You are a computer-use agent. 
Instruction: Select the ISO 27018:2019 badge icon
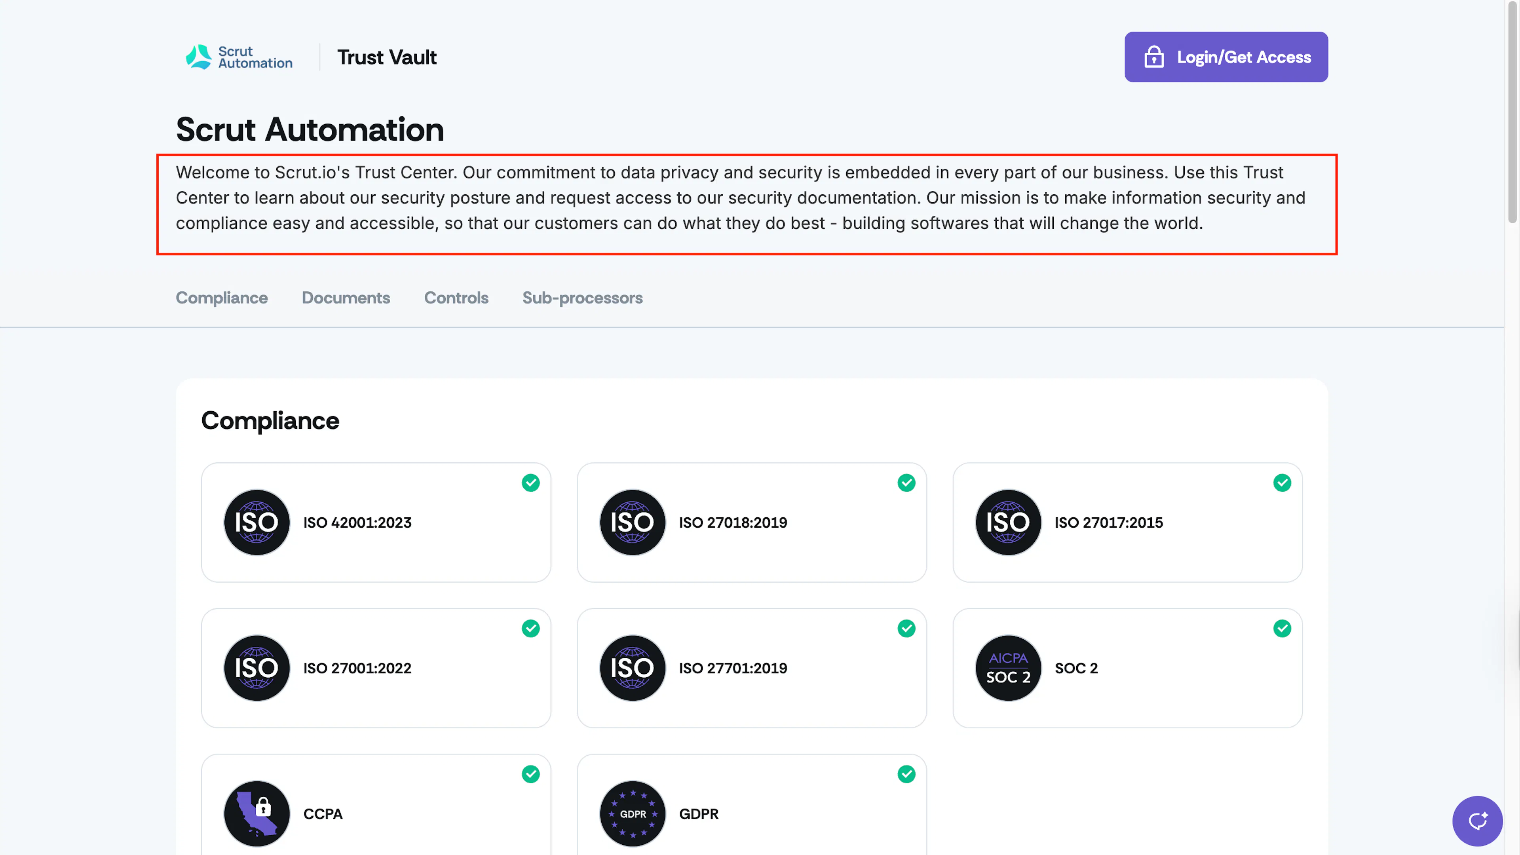click(x=633, y=522)
